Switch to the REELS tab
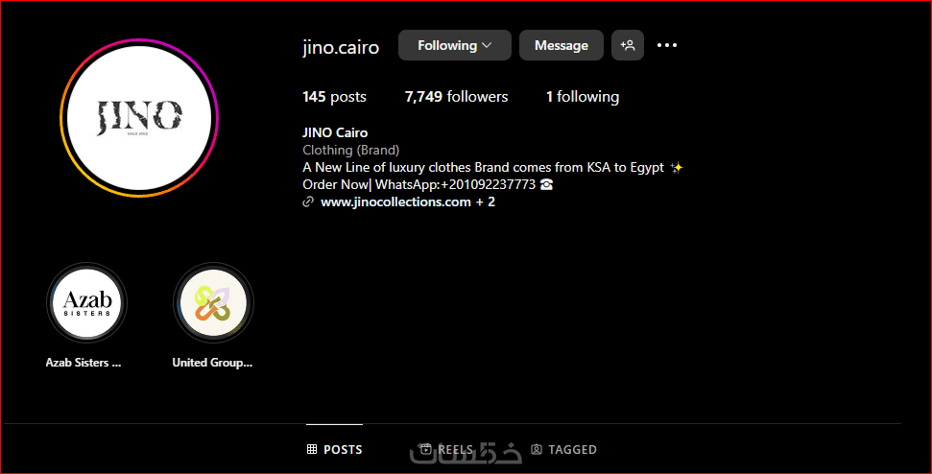 (447, 449)
